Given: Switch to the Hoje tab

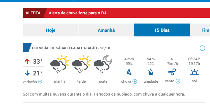Looking at the screenshot, I should (51, 30).
